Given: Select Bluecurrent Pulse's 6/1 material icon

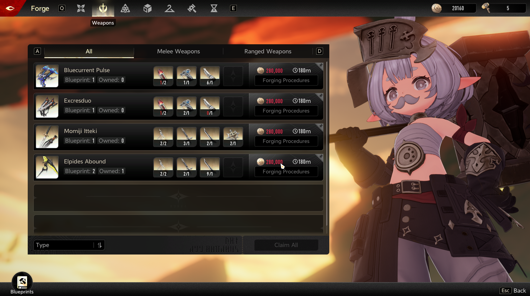Looking at the screenshot, I should point(210,76).
